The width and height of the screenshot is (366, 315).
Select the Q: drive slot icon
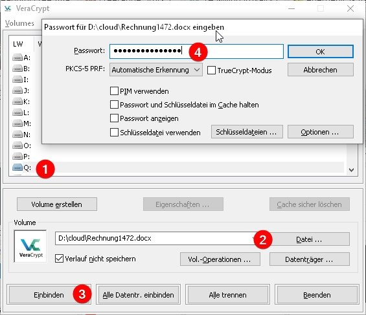[17, 168]
